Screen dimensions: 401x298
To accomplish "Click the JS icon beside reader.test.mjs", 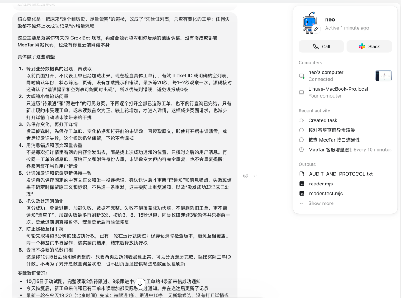I will click(302, 194).
